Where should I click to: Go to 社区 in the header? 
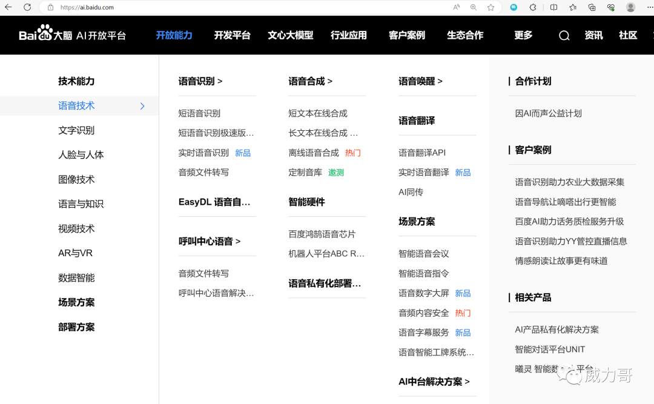[628, 36]
